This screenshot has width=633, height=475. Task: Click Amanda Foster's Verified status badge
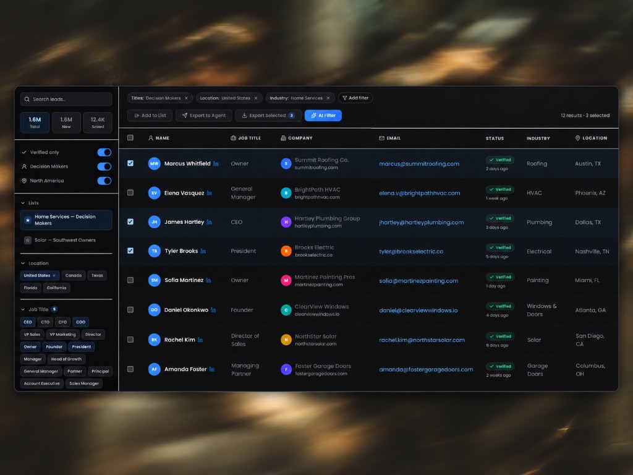pyautogui.click(x=500, y=366)
